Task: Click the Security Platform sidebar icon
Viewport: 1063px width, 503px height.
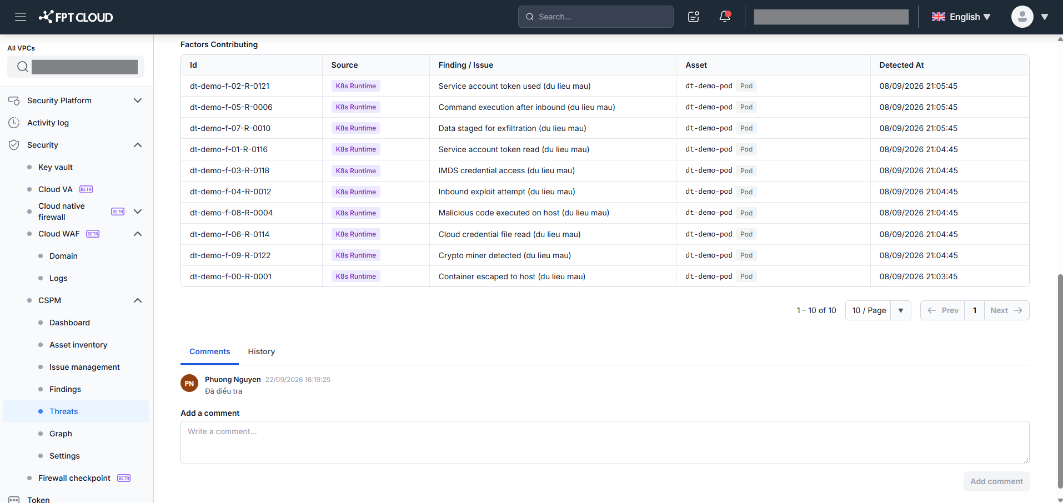Action: tap(14, 100)
